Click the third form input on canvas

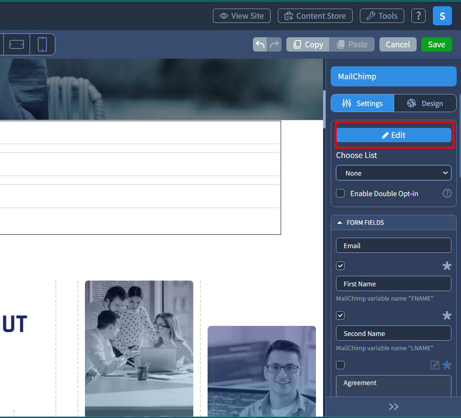[140, 196]
